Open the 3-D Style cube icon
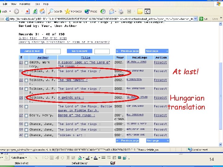The width and height of the screenshot is (223, 167). [x=125, y=158]
